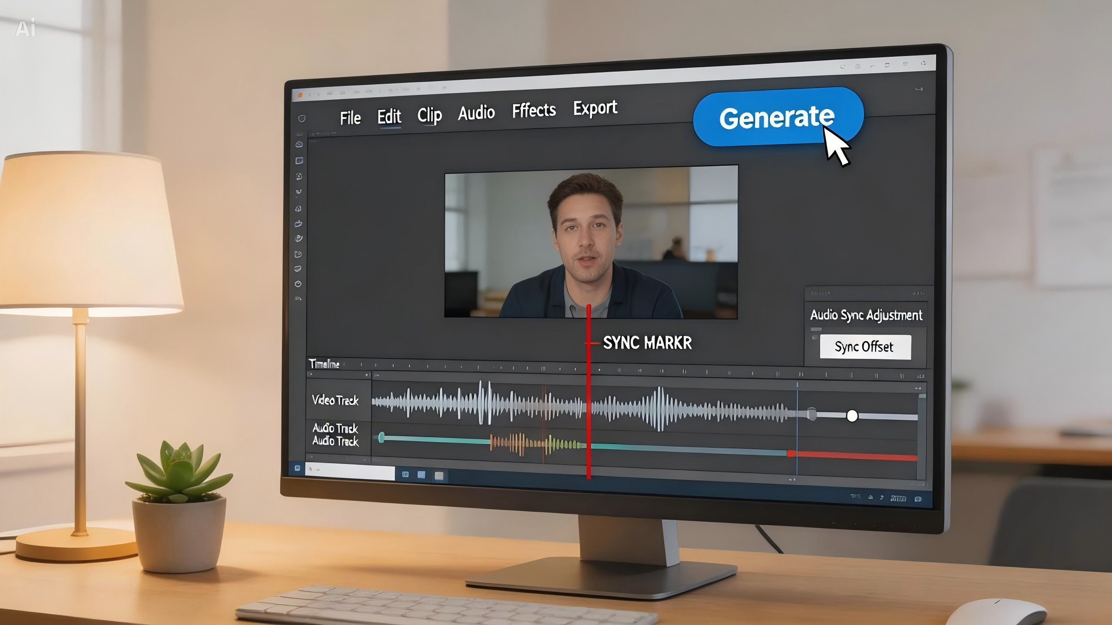
Task: Click the circular icon near bottom of left sidebar
Action: 298,284
